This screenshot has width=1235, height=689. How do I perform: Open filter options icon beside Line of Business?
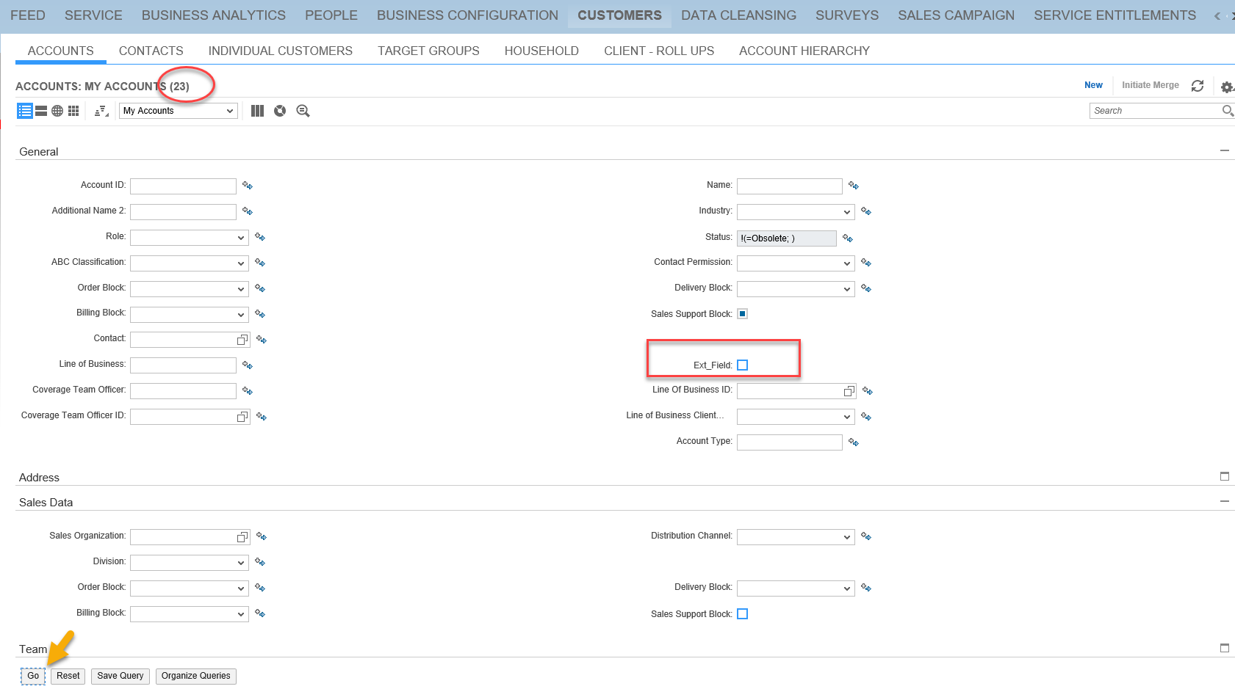point(248,365)
